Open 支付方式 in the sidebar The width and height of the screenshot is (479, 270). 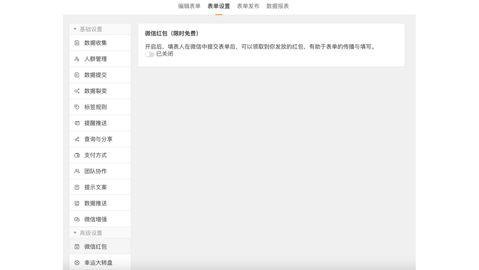[x=100, y=155]
